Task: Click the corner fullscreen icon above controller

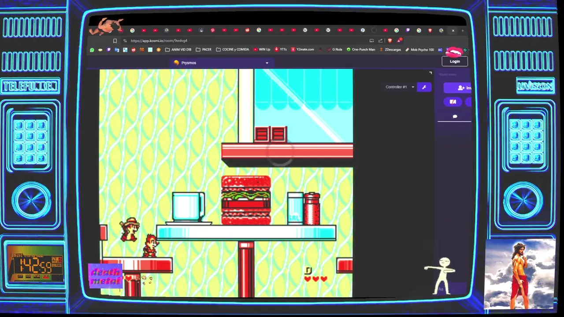Action: [x=430, y=73]
